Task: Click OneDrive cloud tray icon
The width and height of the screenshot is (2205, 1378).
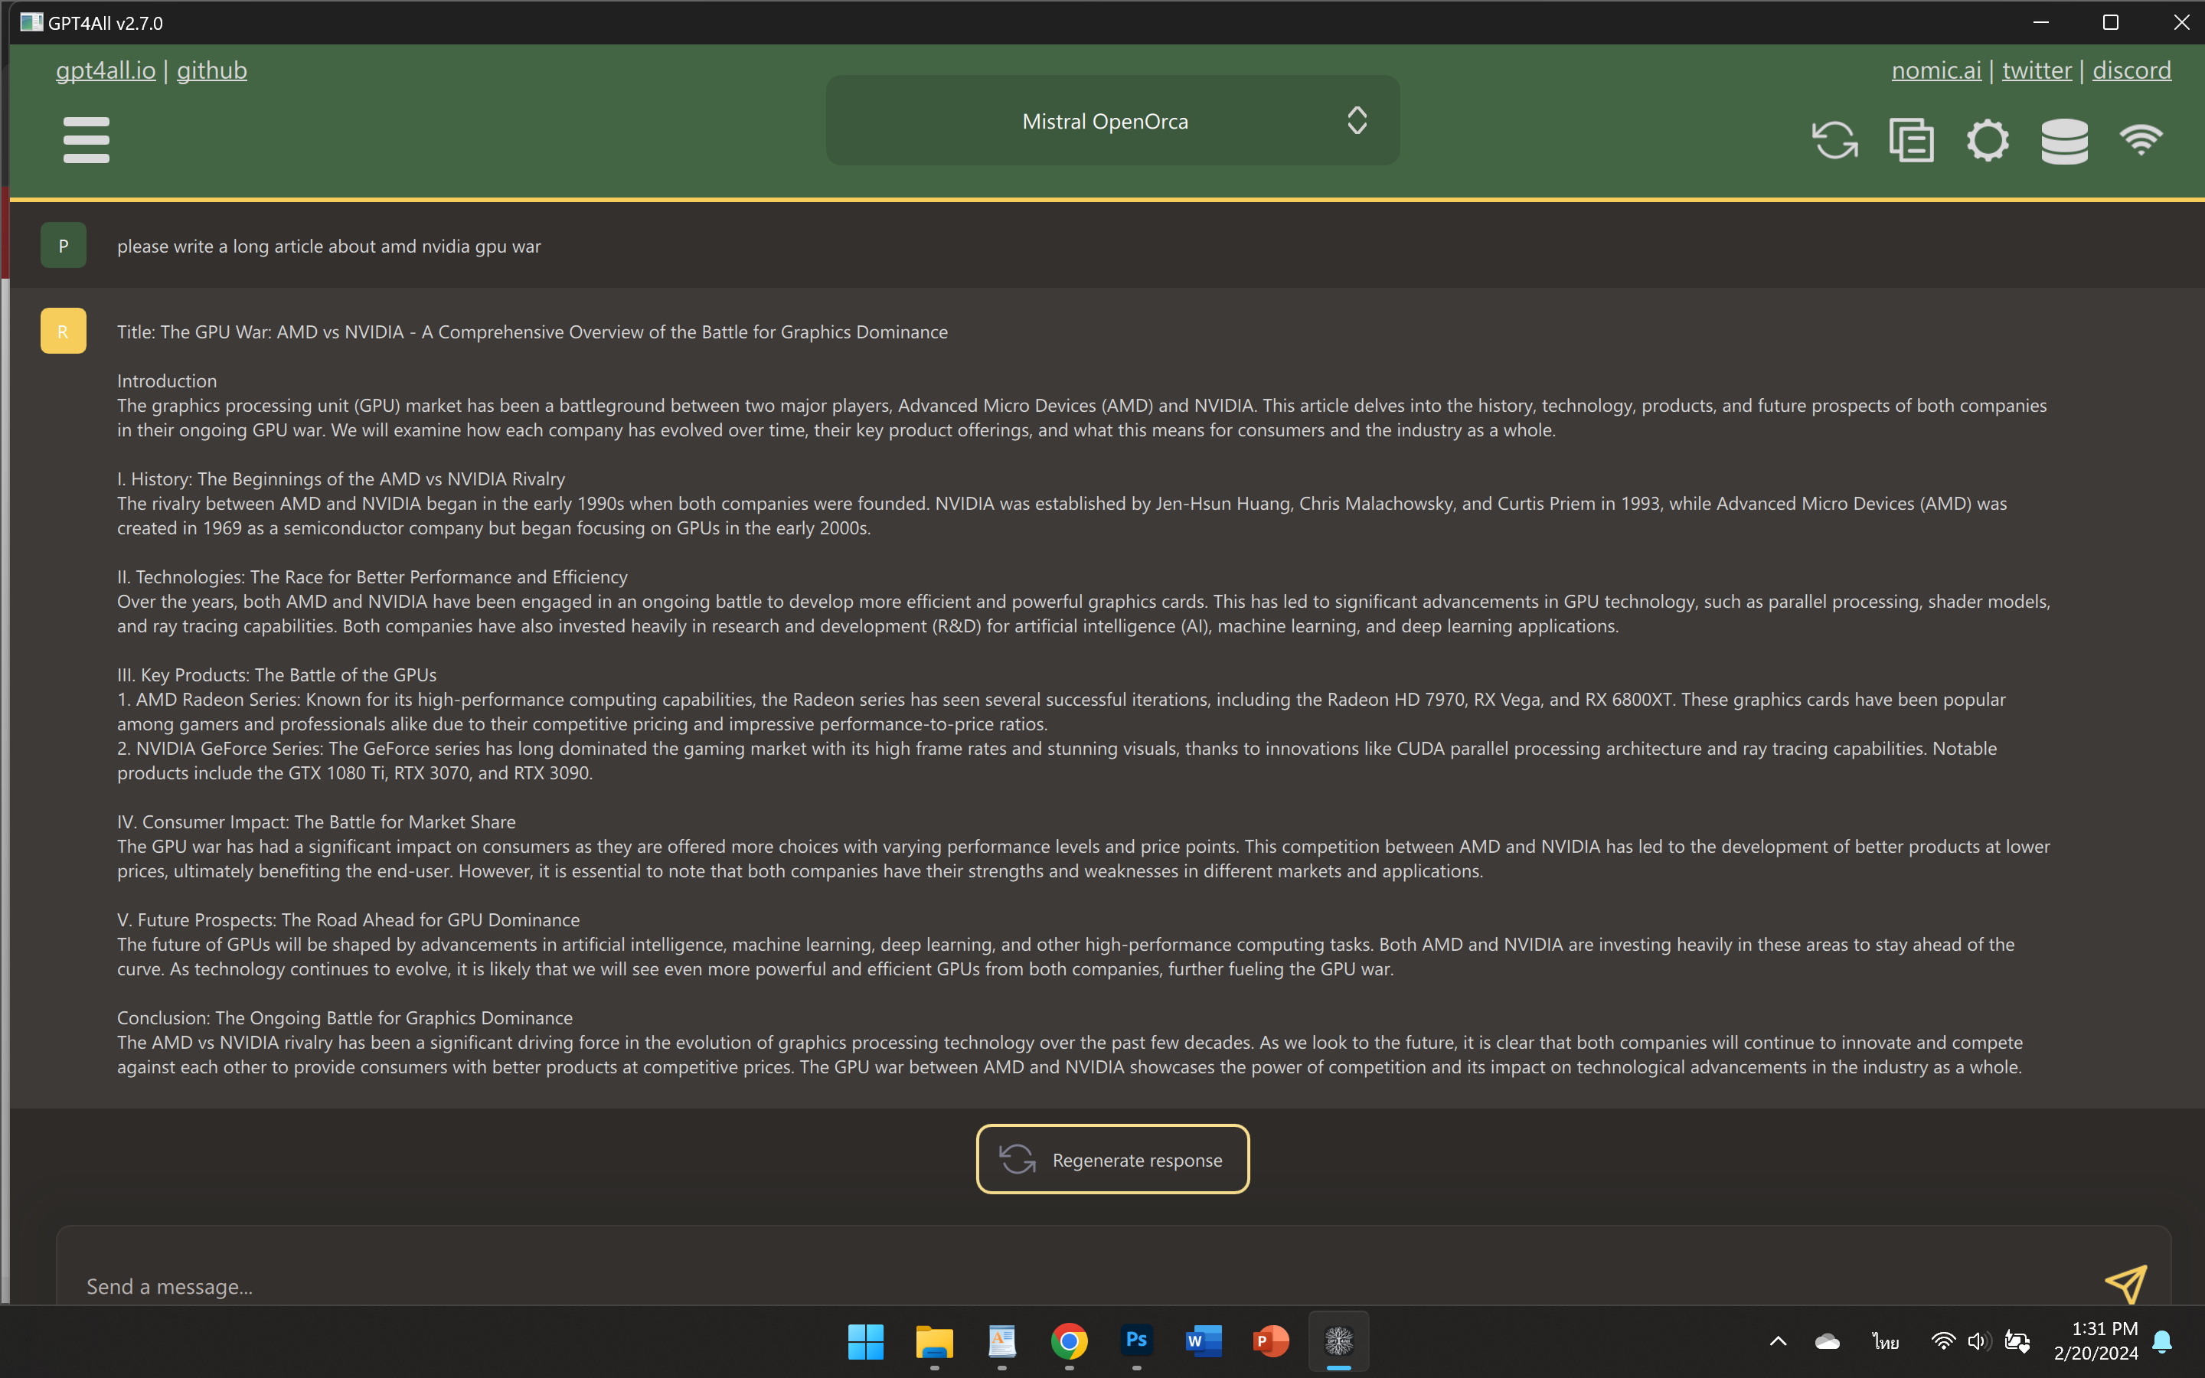Action: (1827, 1341)
